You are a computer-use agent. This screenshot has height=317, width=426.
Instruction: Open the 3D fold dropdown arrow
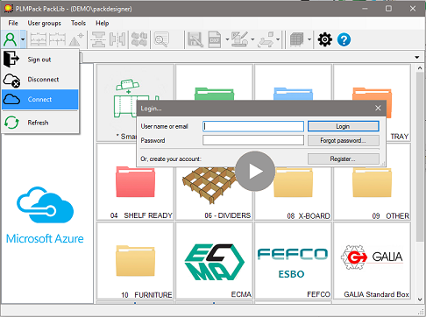pos(278,39)
